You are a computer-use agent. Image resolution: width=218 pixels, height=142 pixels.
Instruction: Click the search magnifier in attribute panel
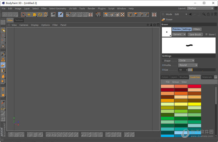(x=204, y=14)
